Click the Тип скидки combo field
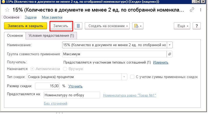This screenshot has height=114, width=208. coord(74,77)
